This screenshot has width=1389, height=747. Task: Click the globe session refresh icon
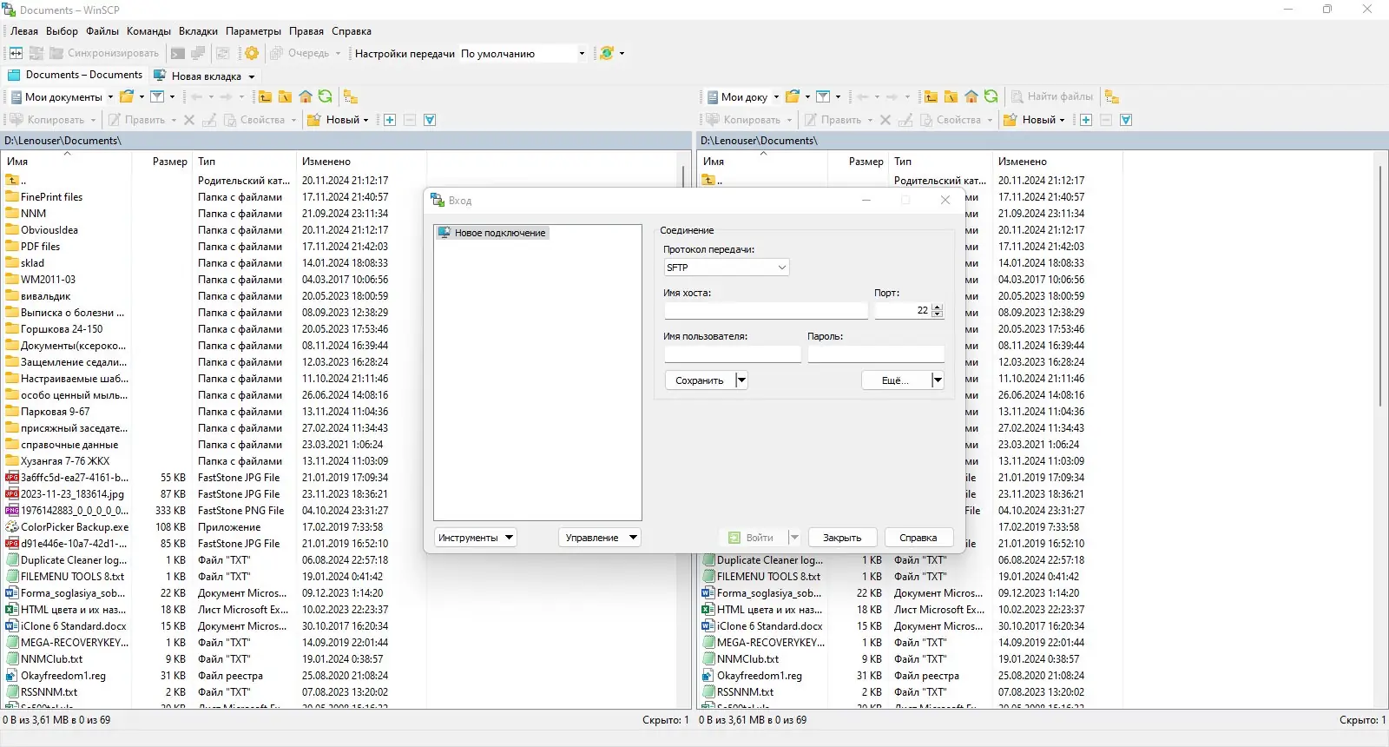click(607, 53)
